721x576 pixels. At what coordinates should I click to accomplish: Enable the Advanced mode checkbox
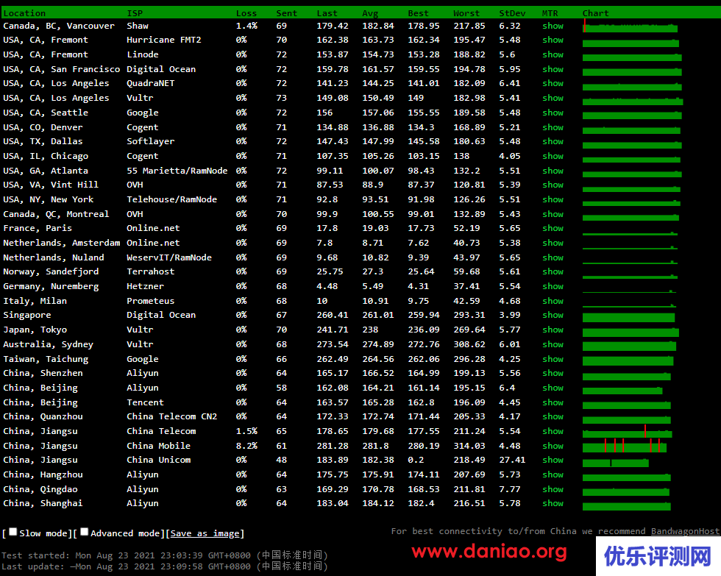[84, 532]
